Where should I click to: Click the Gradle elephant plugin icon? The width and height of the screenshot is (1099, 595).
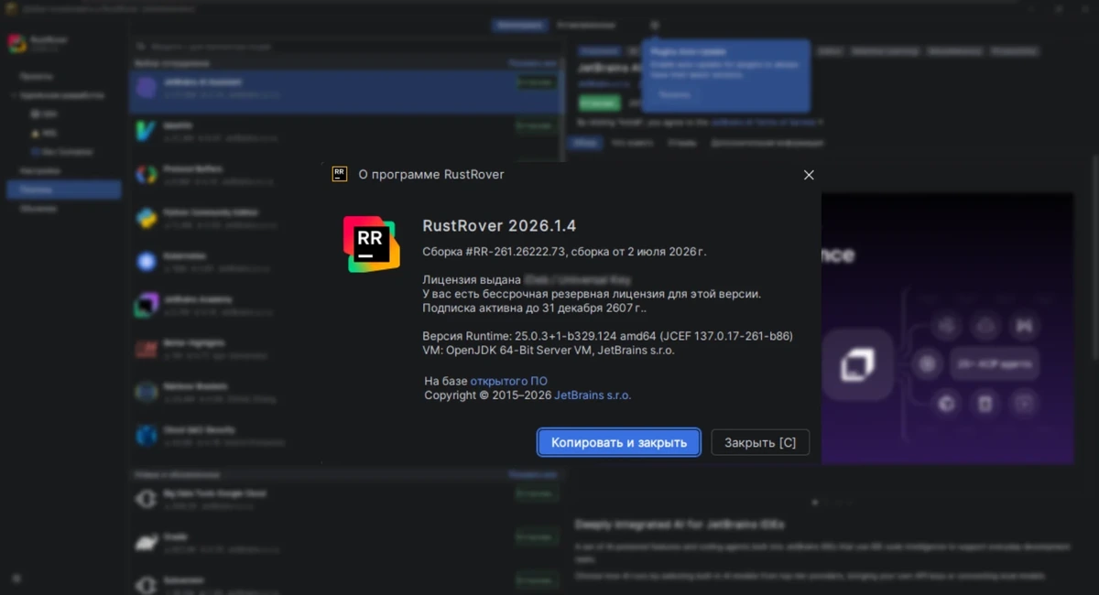(147, 542)
